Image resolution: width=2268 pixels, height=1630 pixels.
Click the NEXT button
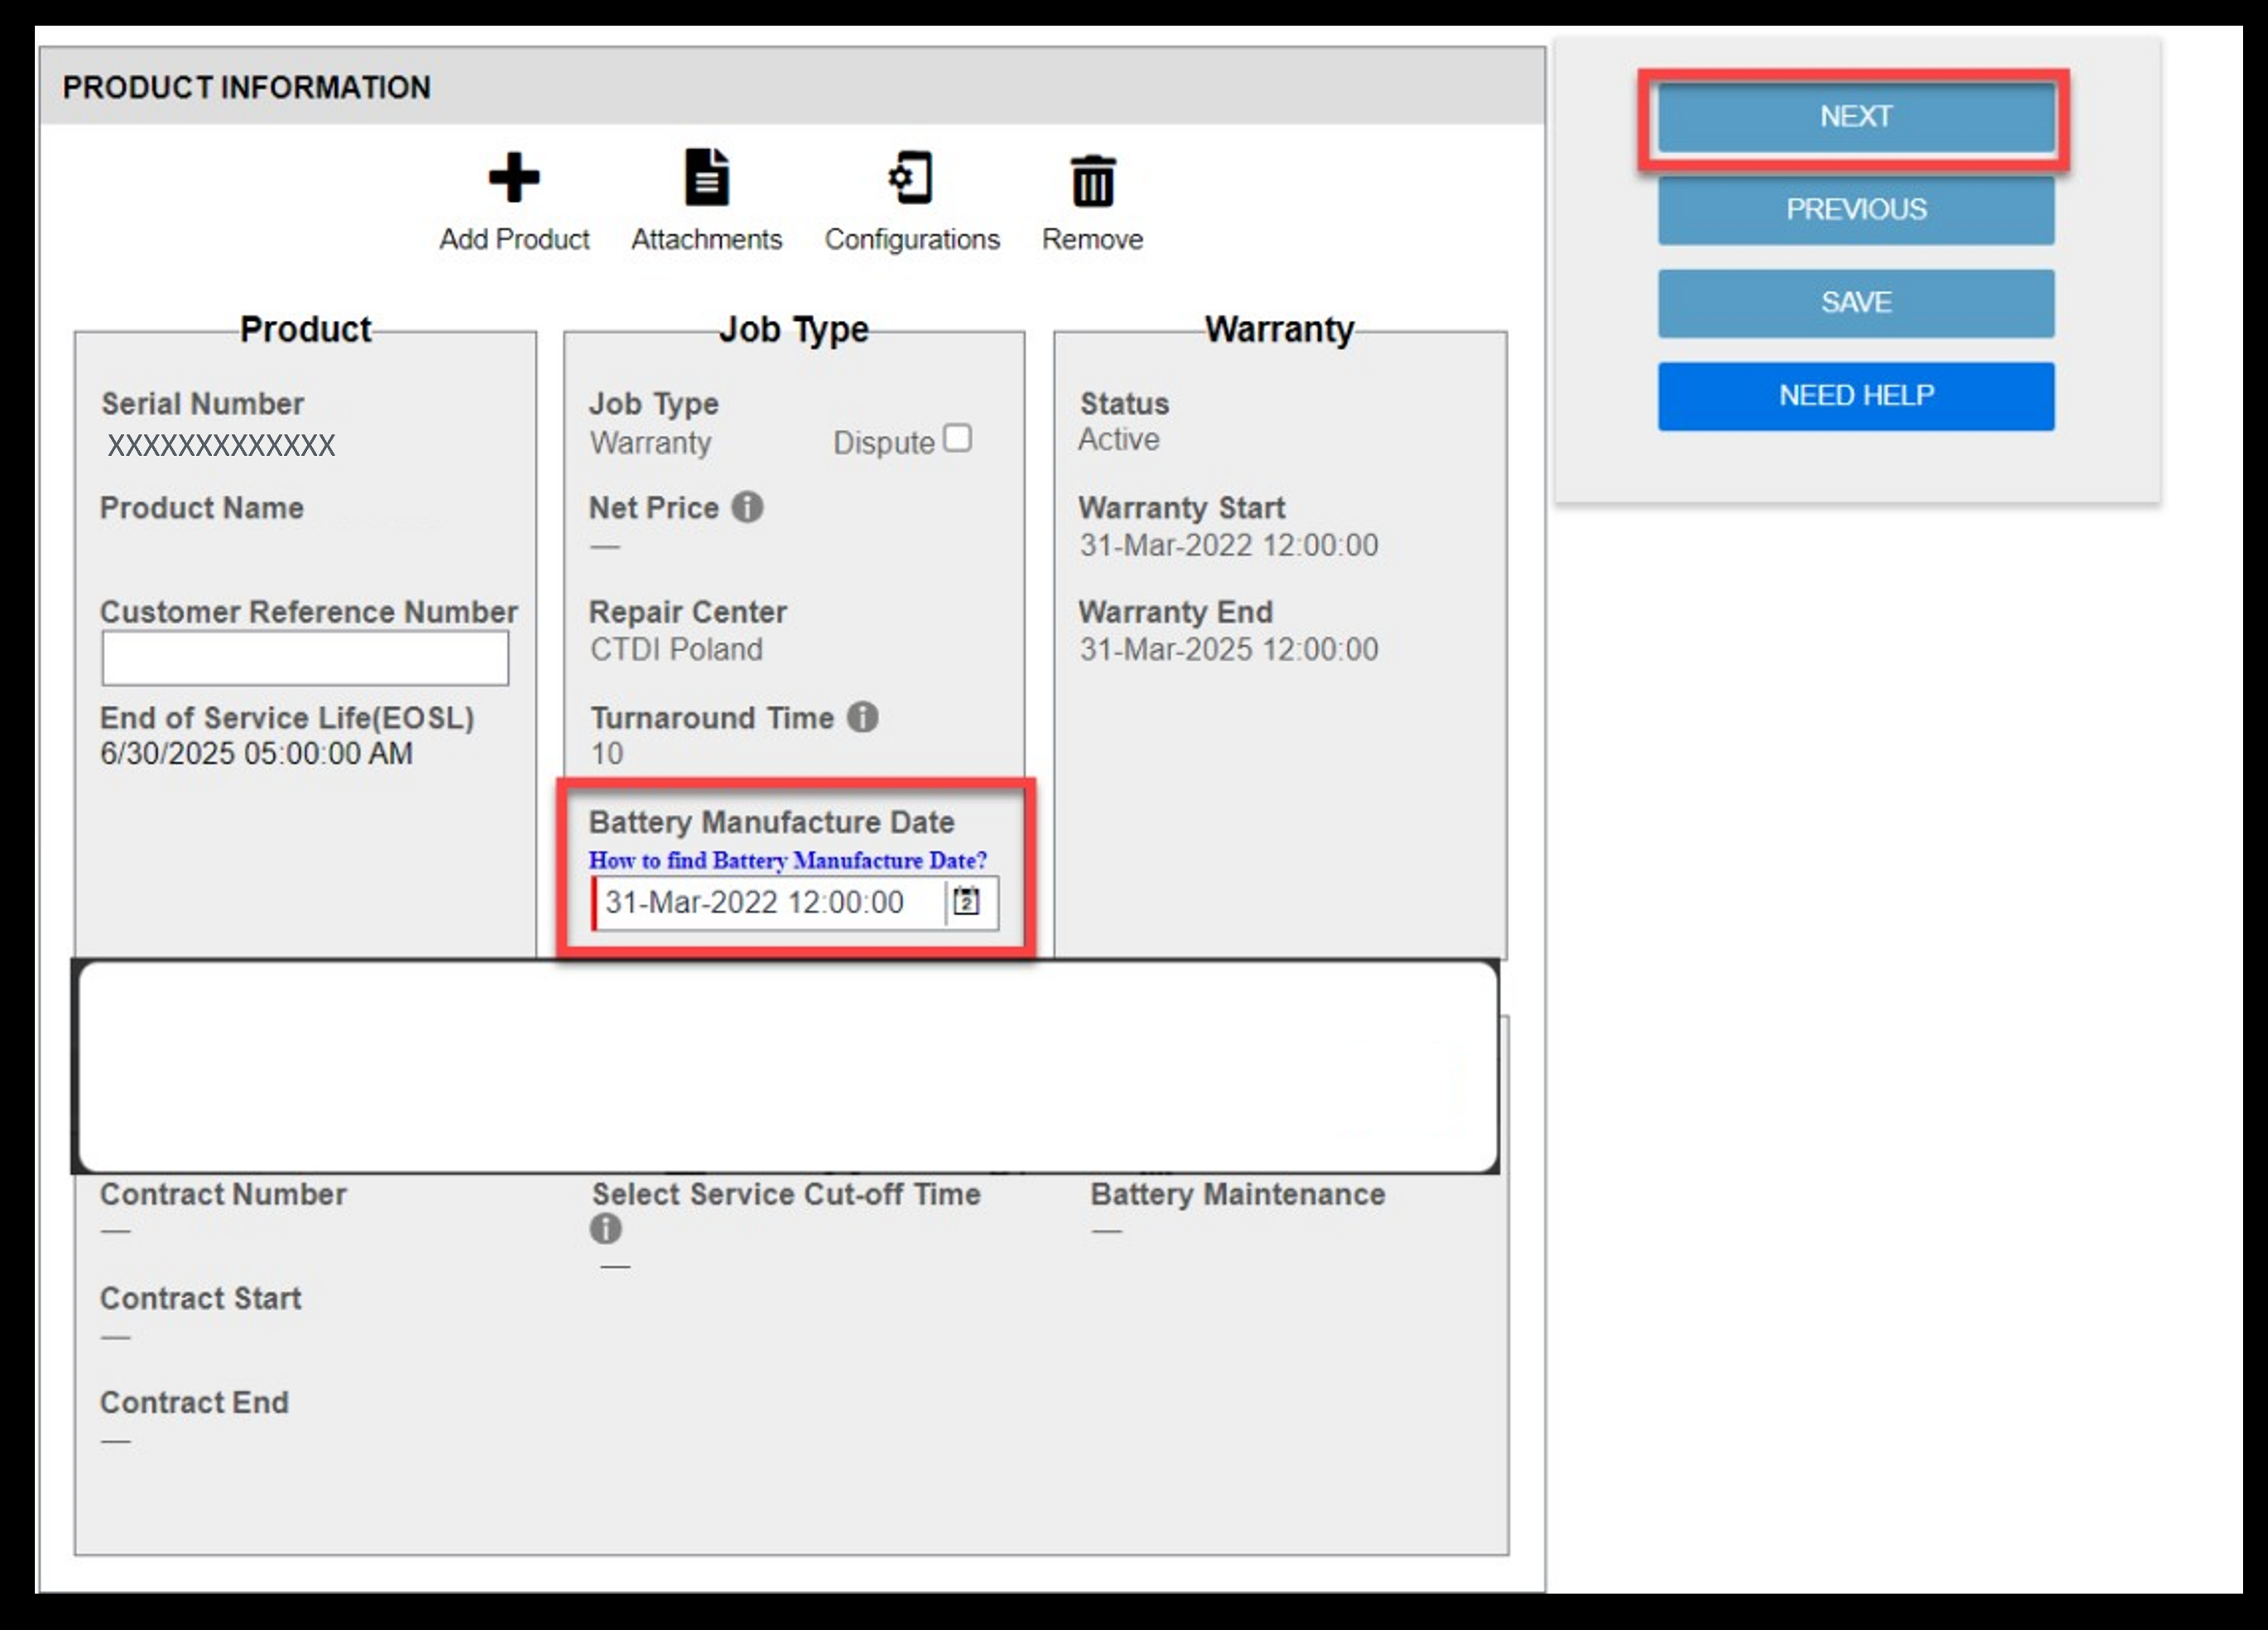(1855, 117)
